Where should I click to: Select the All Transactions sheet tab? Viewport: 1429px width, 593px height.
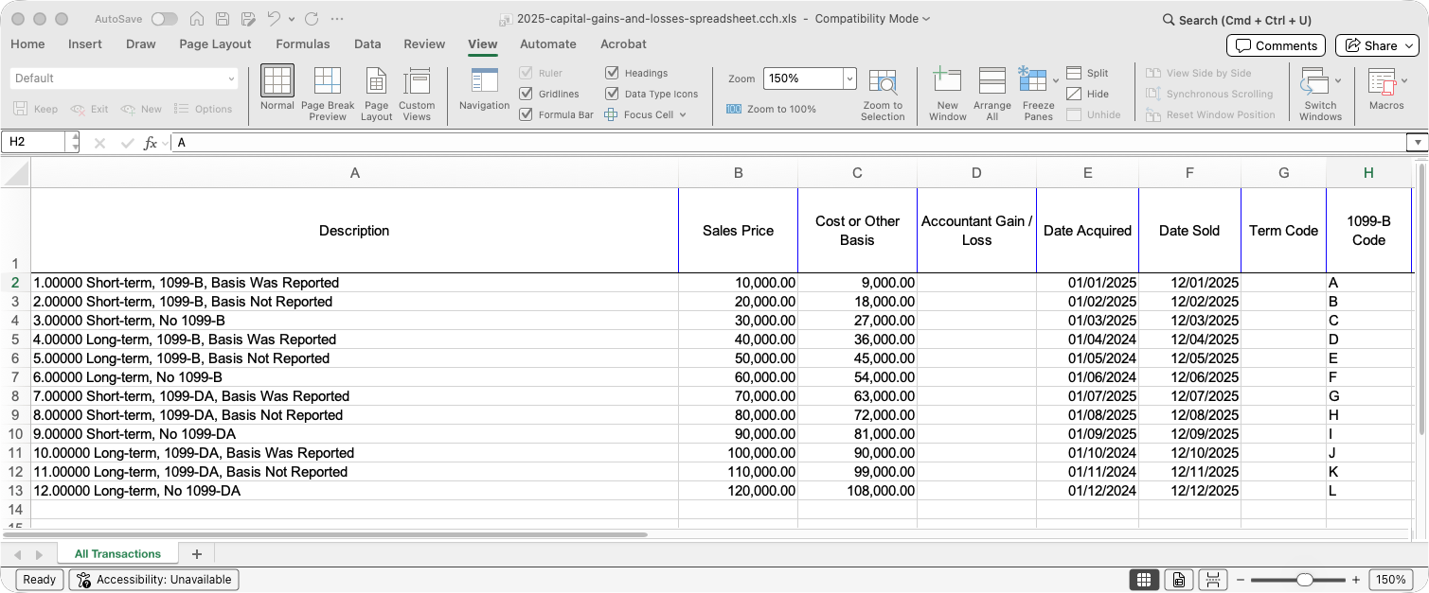click(117, 554)
